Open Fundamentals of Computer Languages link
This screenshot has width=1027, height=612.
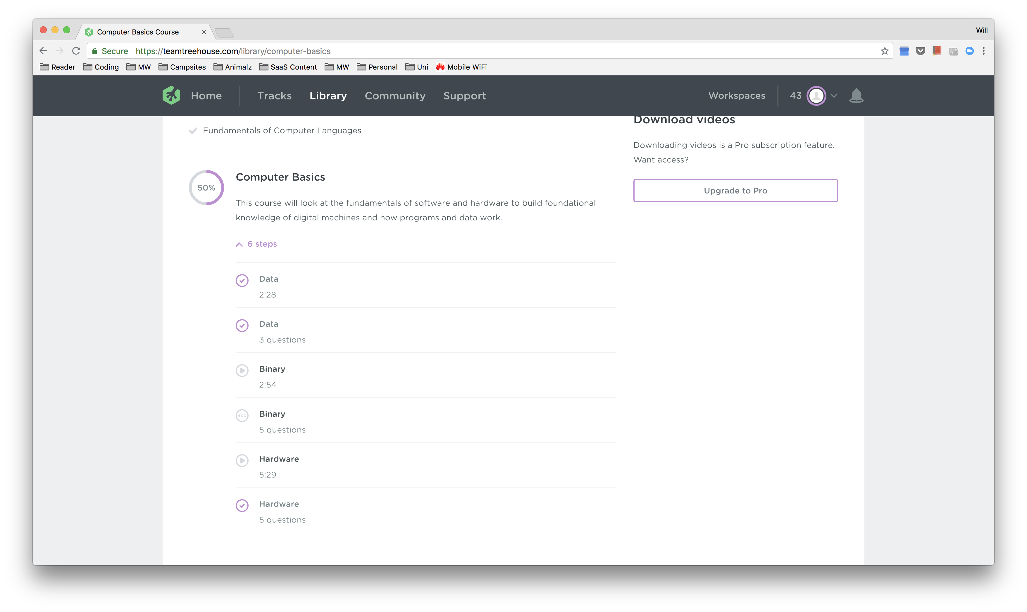(282, 131)
